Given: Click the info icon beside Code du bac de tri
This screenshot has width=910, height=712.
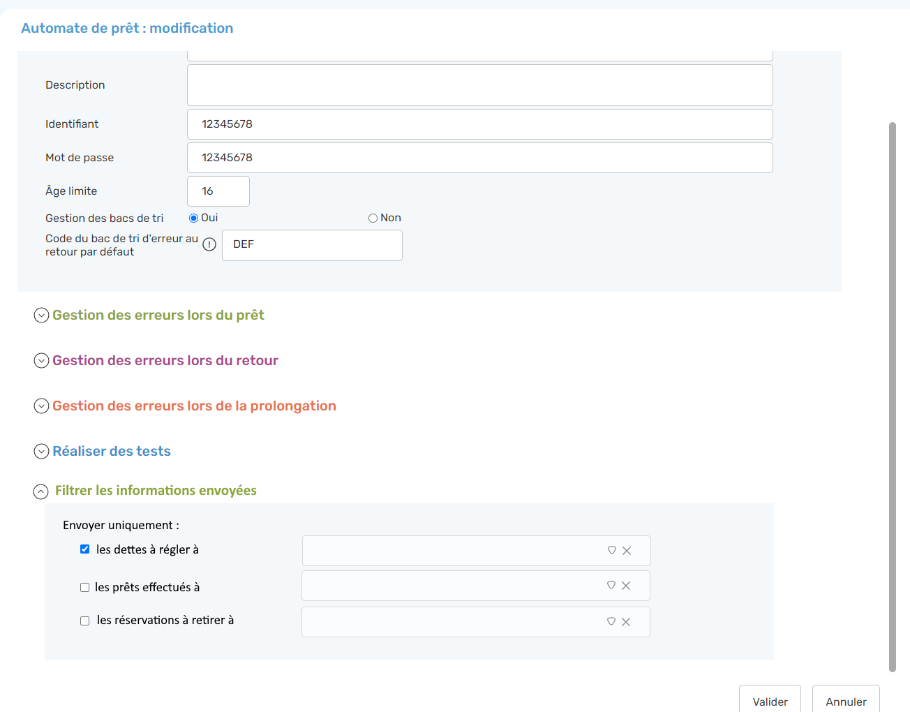Looking at the screenshot, I should [x=209, y=244].
